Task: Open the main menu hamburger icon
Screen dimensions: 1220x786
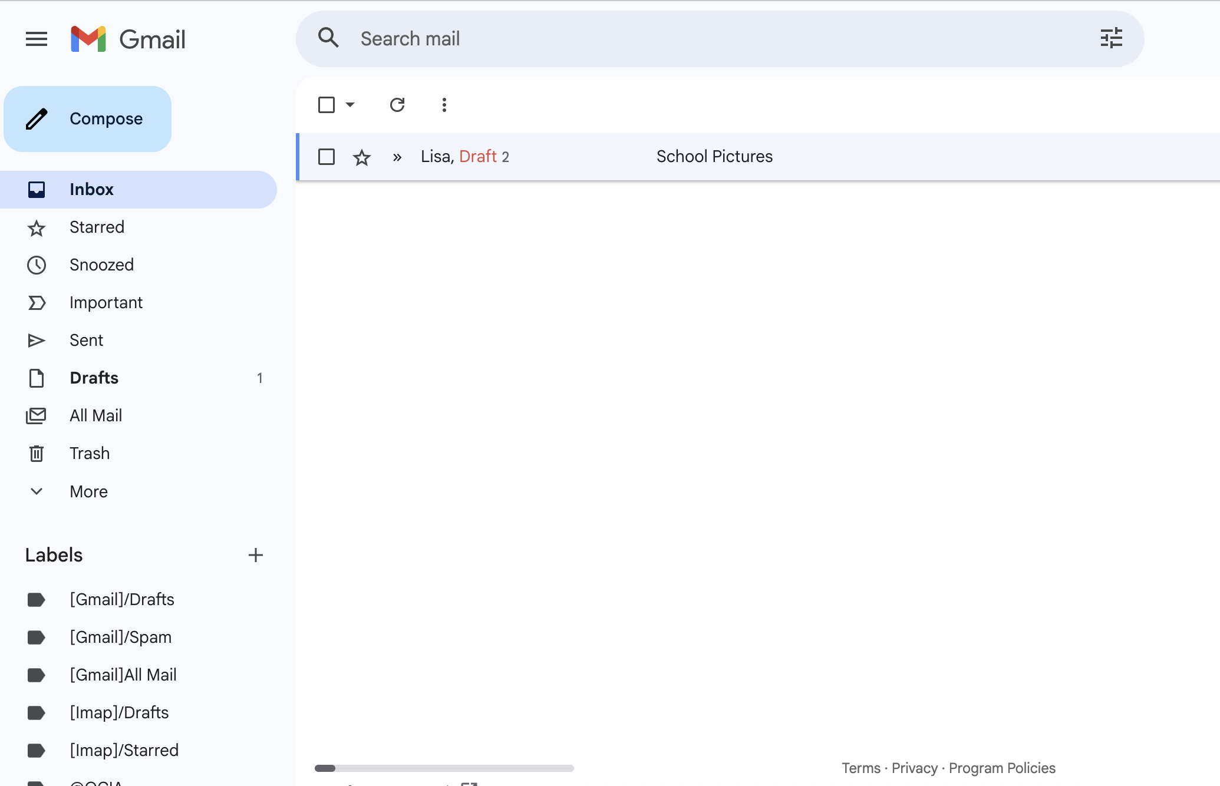Action: (37, 39)
